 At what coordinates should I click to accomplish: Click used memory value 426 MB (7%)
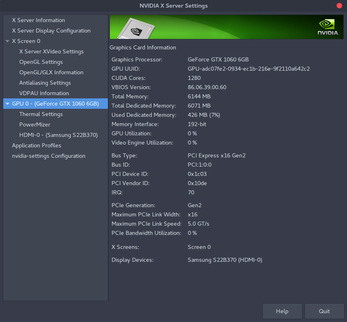204,115
